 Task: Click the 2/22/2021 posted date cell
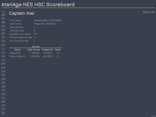coord(48,56)
